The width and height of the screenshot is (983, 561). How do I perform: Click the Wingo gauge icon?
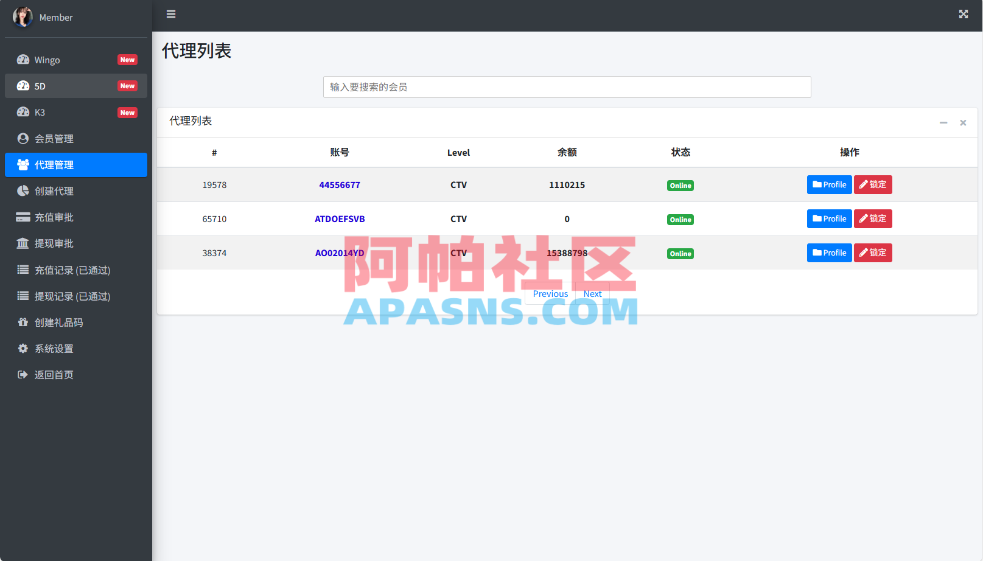point(23,60)
